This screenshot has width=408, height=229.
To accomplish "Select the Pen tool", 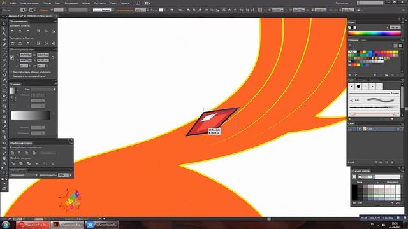I will pyautogui.click(x=4, y=45).
